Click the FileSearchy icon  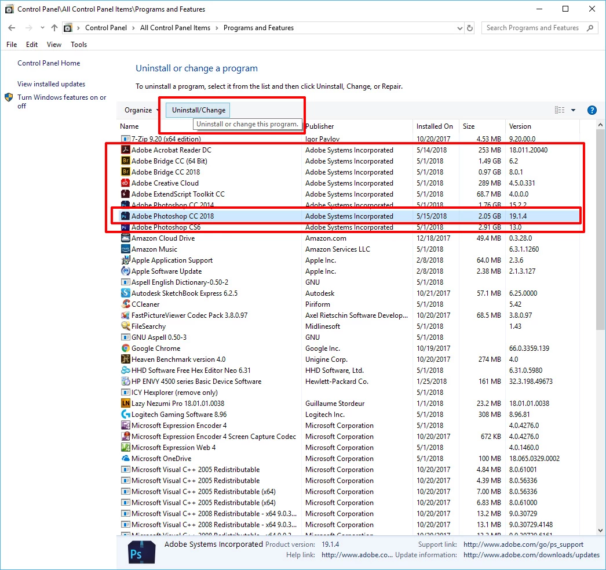coord(125,326)
